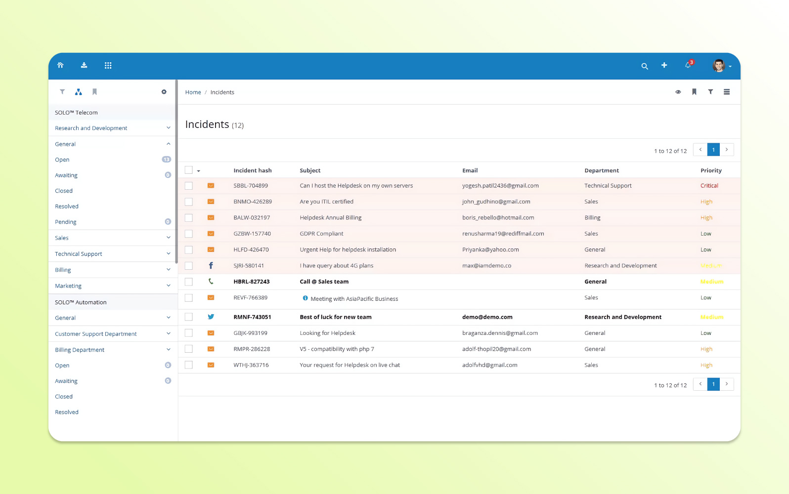Click the Home breadcrumb link
789x494 pixels.
[193, 92]
